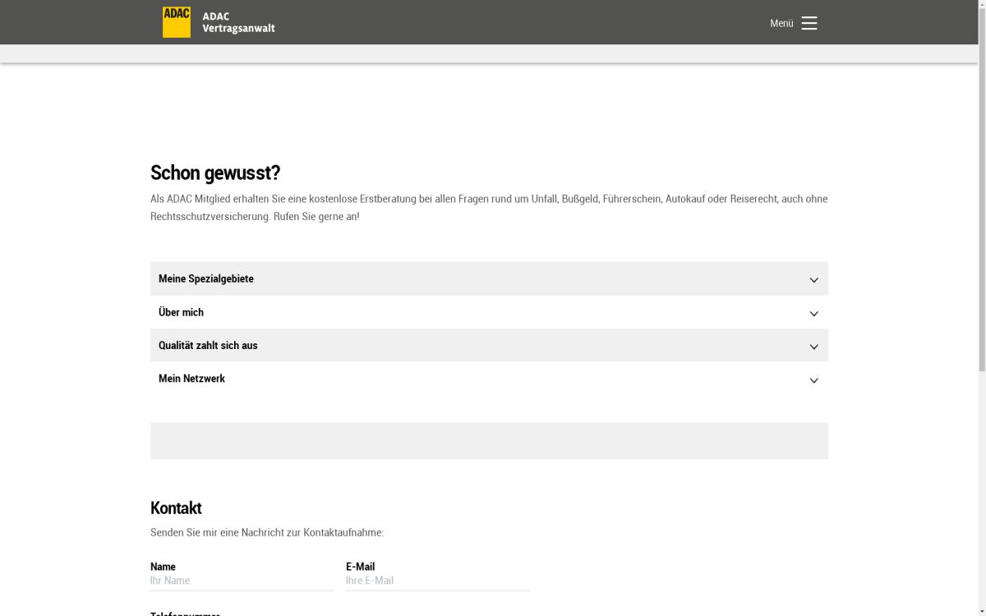Toggle open the Mein Netzwerk section

click(489, 379)
